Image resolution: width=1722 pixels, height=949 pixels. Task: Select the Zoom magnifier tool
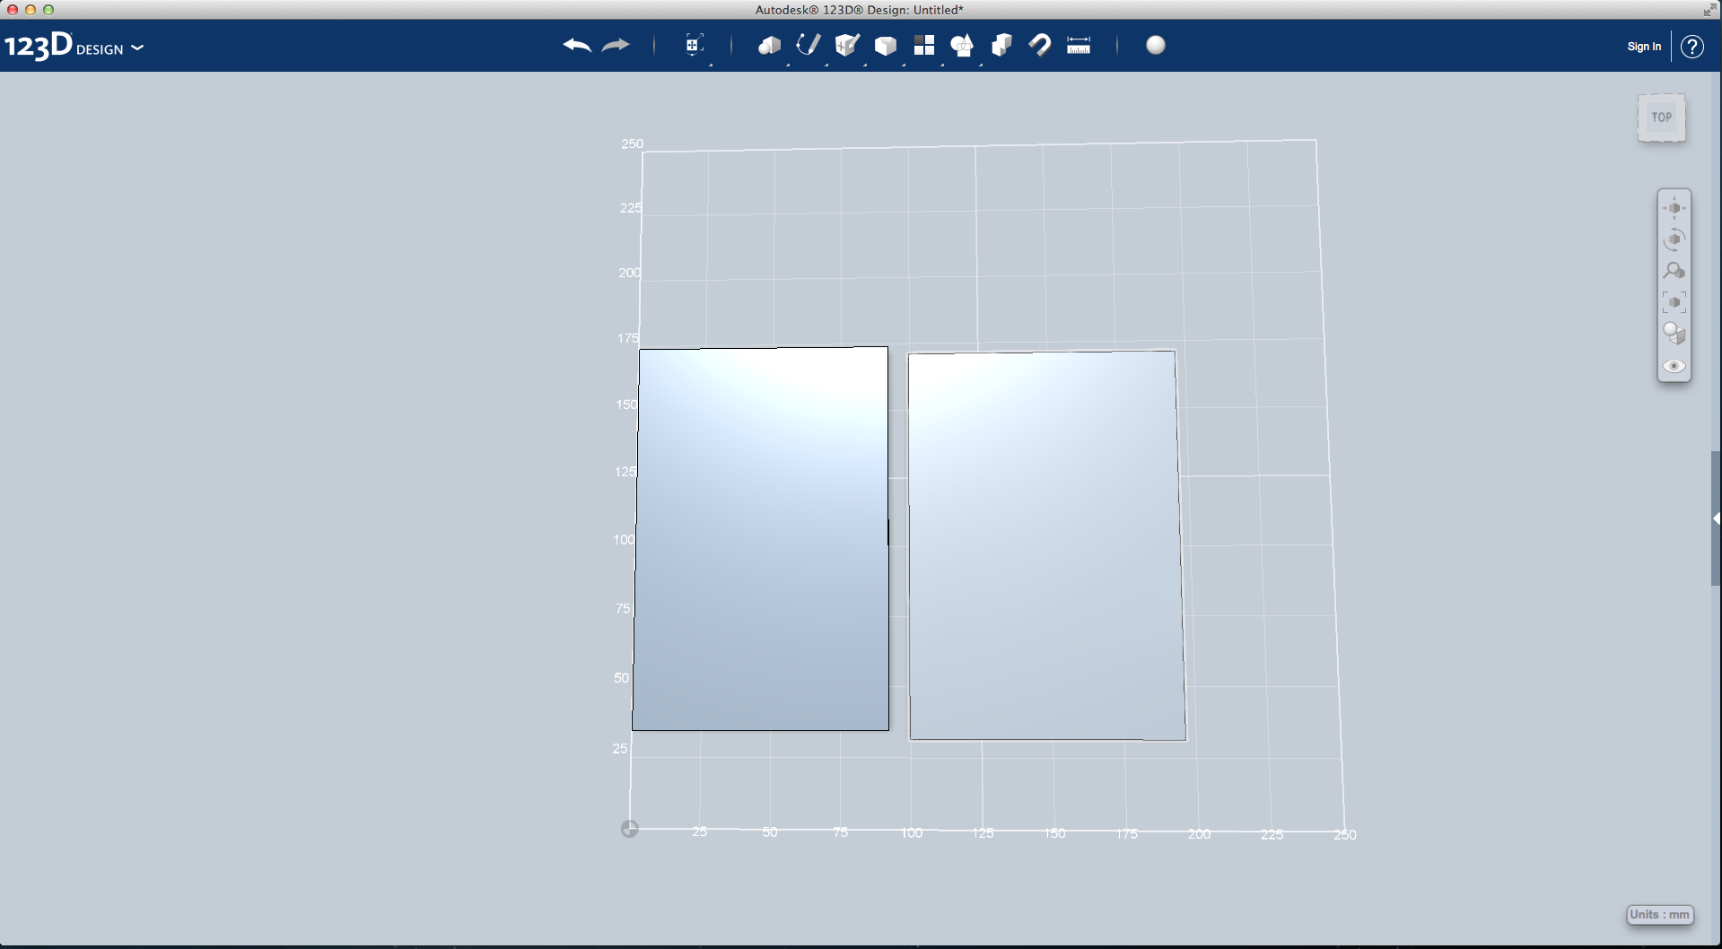[x=1674, y=271]
